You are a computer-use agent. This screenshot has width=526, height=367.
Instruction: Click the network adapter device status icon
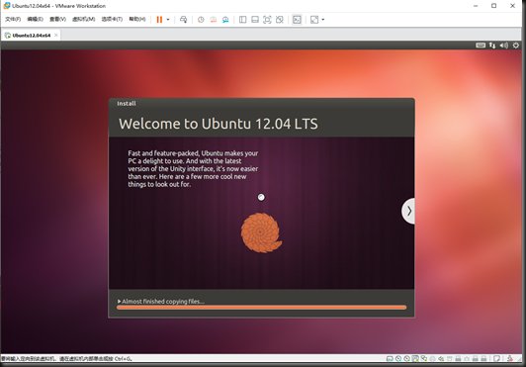tap(424, 359)
